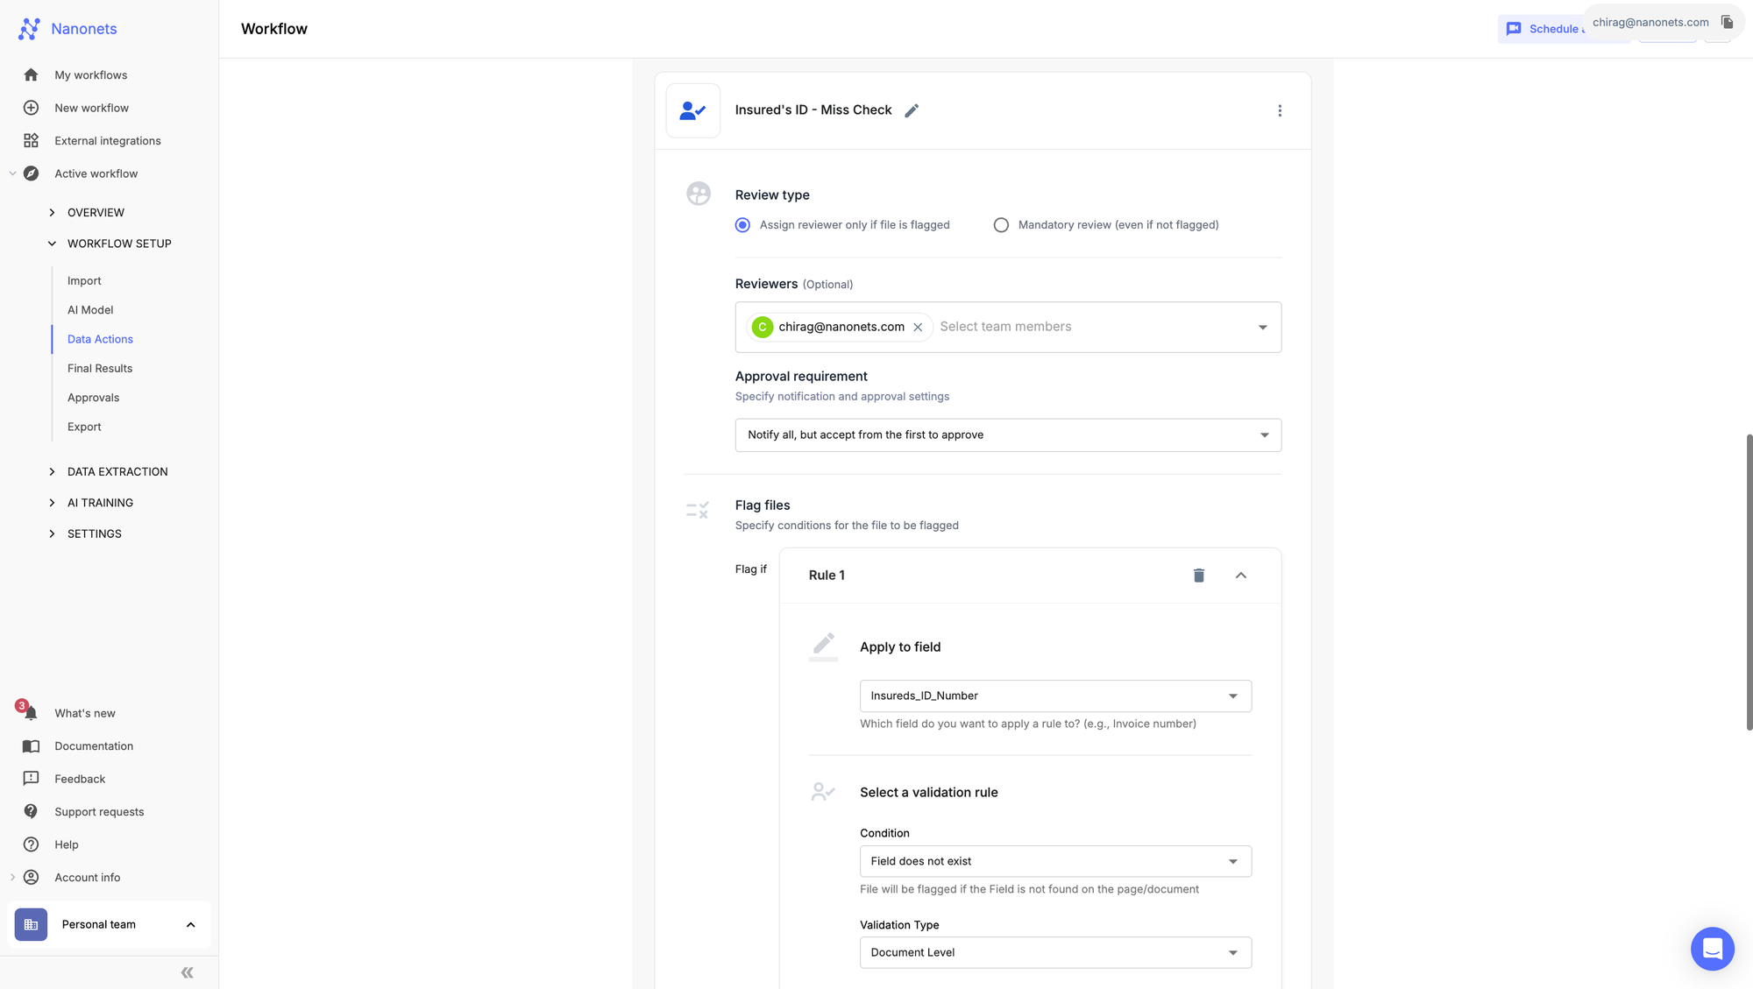Click the review type globe icon
Image resolution: width=1753 pixels, height=989 pixels.
(x=699, y=193)
